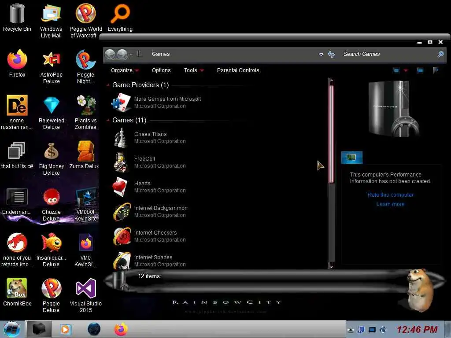Click the media player taskbar icon

65,329
